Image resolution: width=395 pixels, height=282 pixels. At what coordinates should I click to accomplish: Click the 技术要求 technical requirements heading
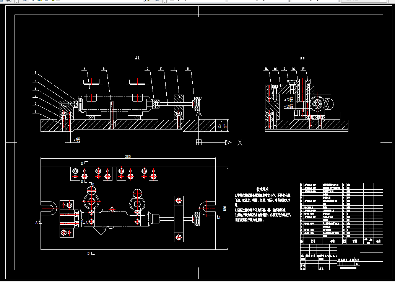tap(262, 189)
